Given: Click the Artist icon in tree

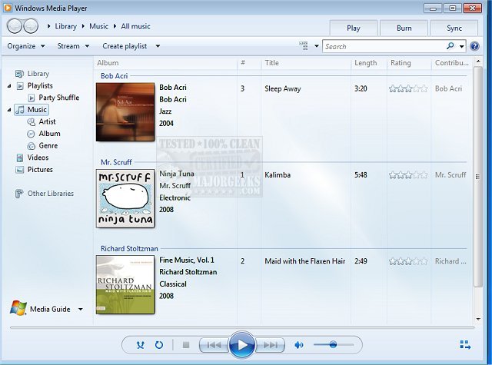Looking at the screenshot, I should [x=31, y=122].
